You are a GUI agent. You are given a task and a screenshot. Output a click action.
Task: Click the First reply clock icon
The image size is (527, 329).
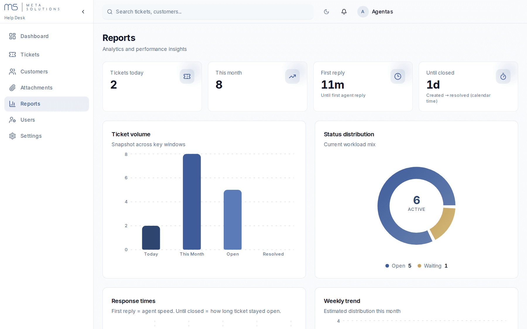pyautogui.click(x=398, y=76)
